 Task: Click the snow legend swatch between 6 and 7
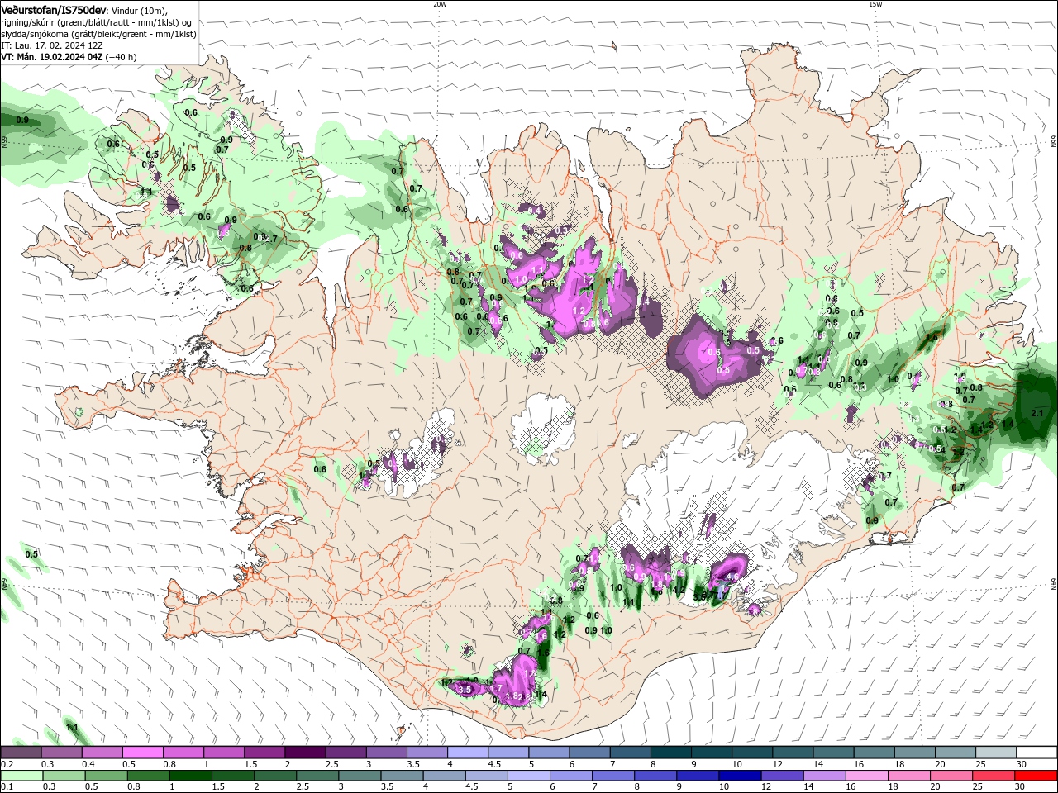pyautogui.click(x=589, y=753)
